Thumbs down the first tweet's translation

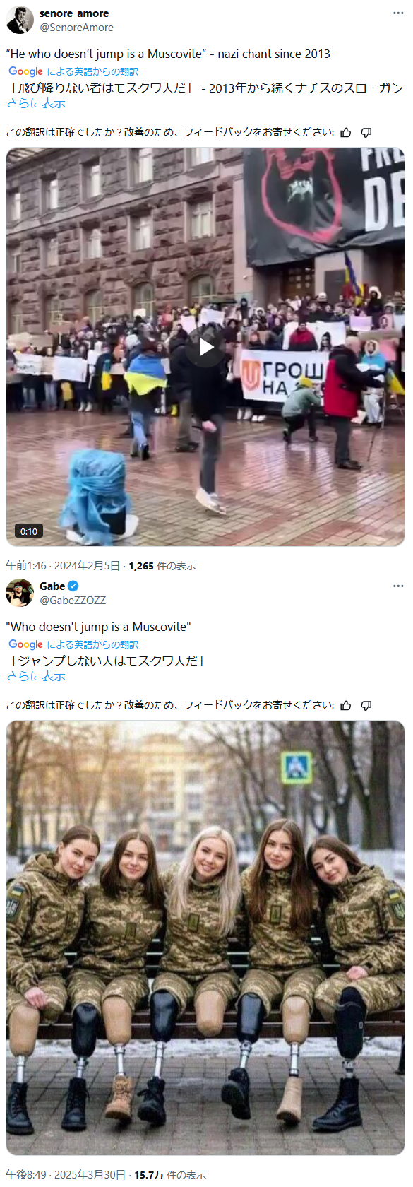click(x=366, y=132)
